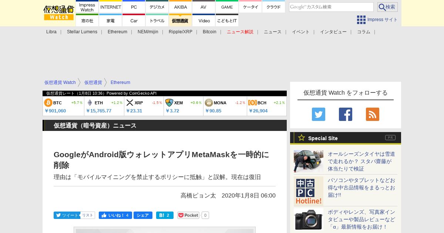Open the Impress Watch tab
The image size is (444, 233).
[x=87, y=7]
